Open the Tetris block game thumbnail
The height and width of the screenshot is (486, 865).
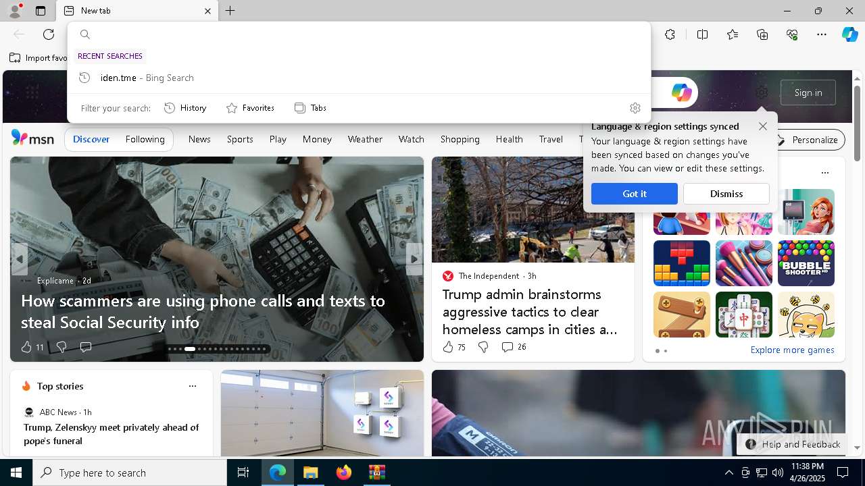pyautogui.click(x=682, y=263)
